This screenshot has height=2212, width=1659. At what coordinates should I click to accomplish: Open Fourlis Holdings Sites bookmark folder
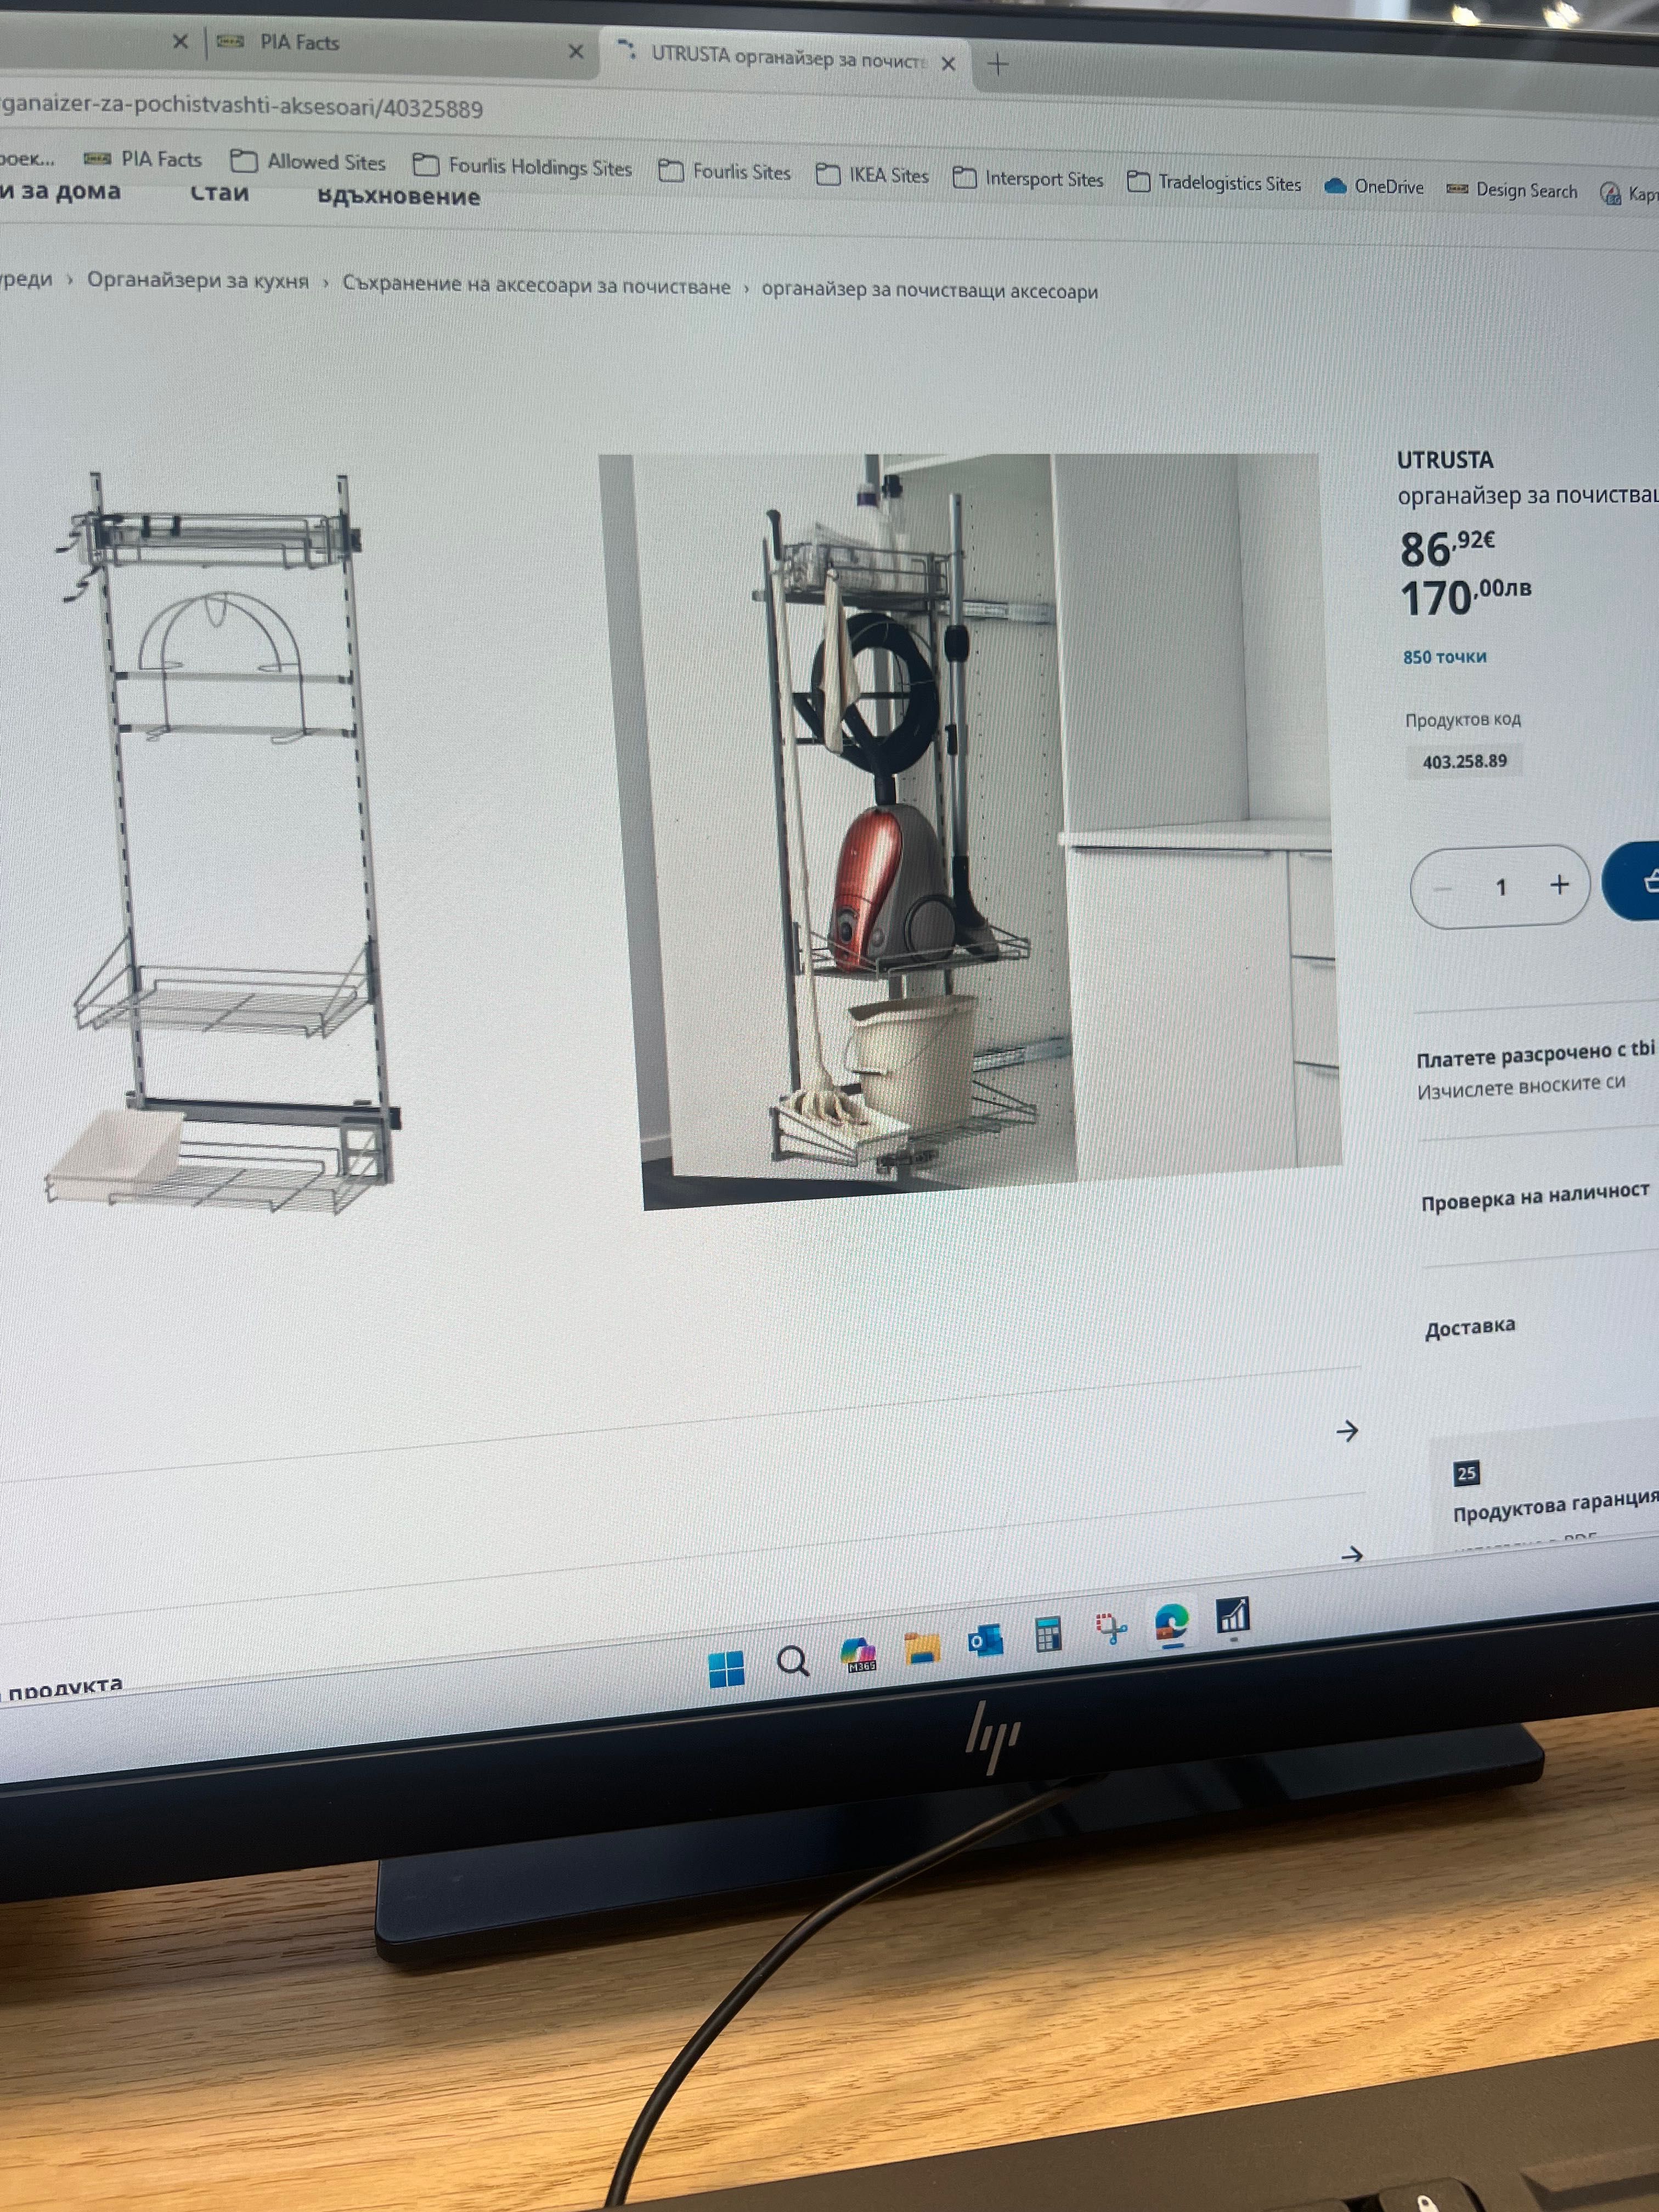522,166
